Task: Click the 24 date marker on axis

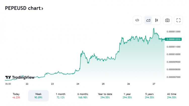Action: coord(78,84)
